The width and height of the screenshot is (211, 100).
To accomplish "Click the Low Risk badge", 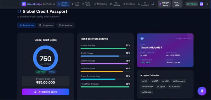I will 41,72.
